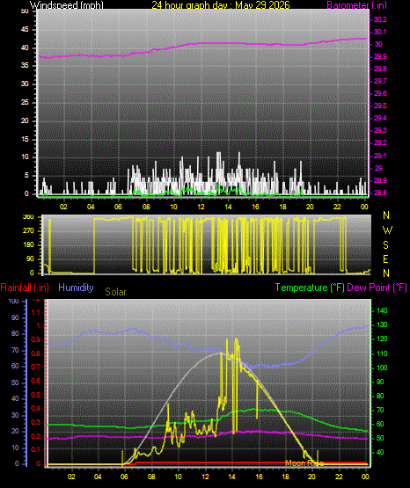Click the 0.5 rainfall scale value
This screenshot has width=410, height=488.
pos(36,395)
